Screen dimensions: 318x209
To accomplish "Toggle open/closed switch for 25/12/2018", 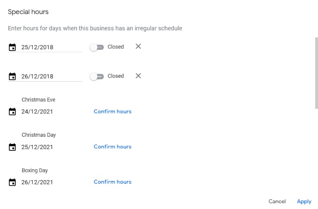I will (97, 47).
